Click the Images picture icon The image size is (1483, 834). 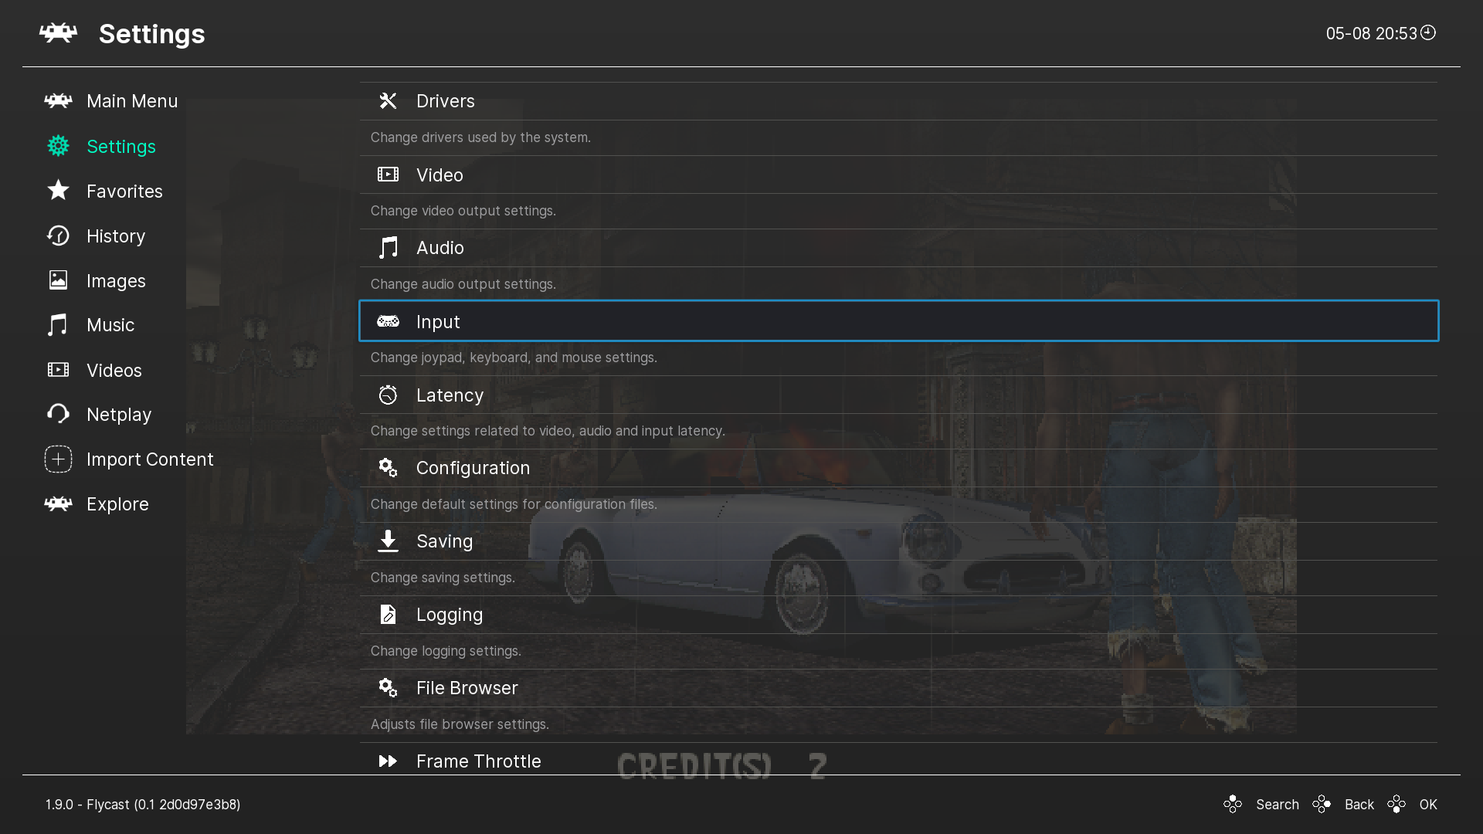point(58,280)
